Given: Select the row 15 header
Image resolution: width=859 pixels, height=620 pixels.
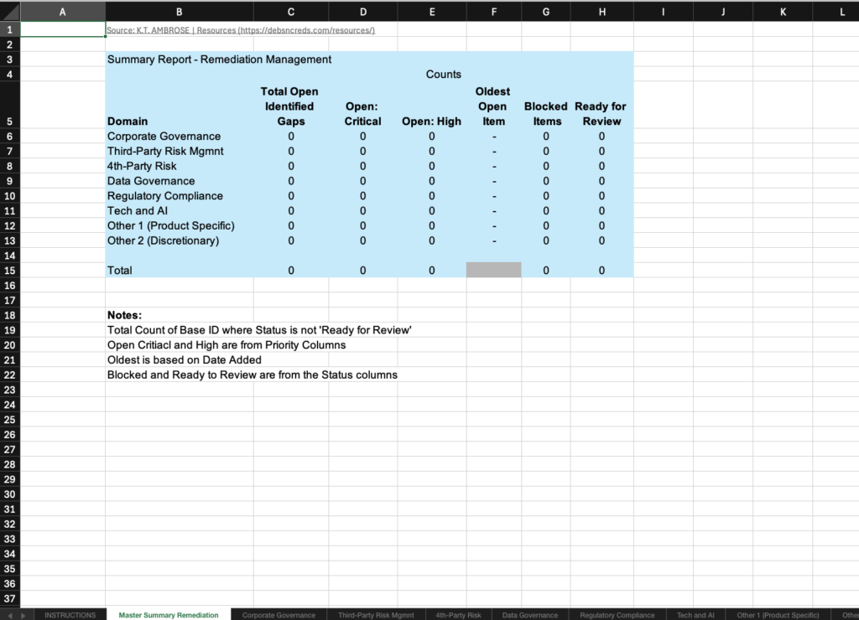Looking at the screenshot, I should coord(10,271).
